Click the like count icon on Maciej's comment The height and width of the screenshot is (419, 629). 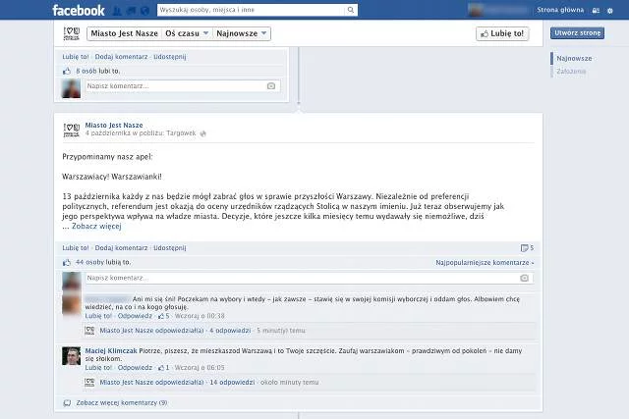tap(161, 368)
